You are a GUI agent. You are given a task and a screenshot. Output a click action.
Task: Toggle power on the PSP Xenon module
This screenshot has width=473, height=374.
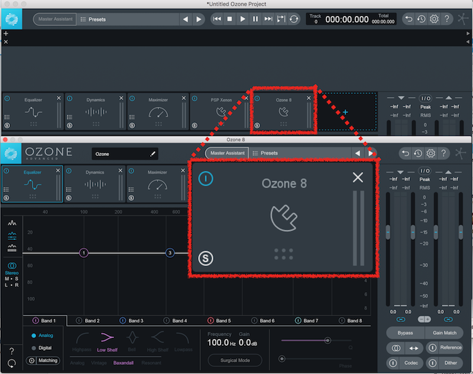[195, 99]
